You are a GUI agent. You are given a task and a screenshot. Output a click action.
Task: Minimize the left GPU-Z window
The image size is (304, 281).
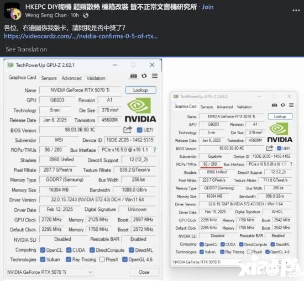[x=115, y=65]
